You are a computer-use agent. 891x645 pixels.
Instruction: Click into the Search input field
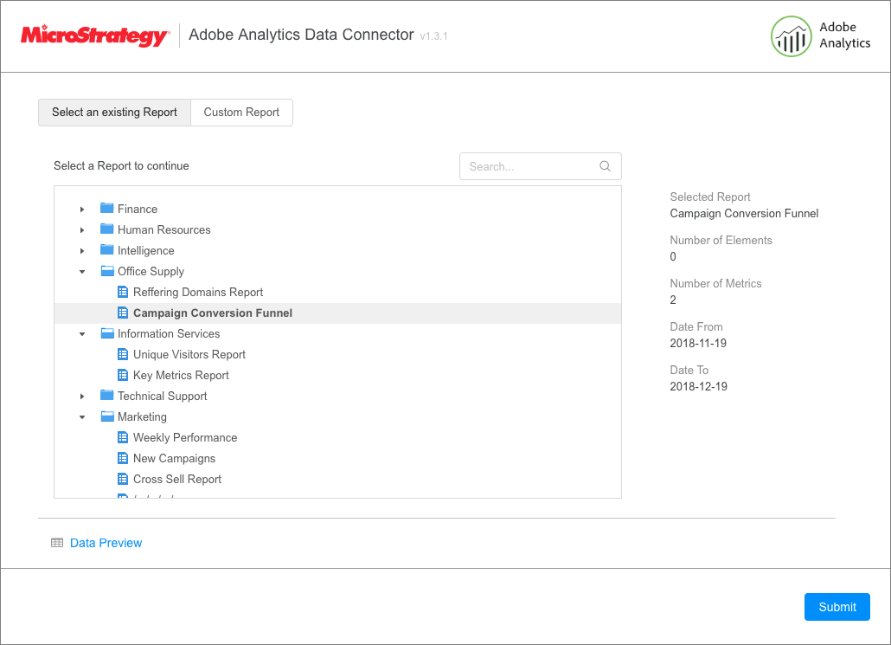coord(529,166)
